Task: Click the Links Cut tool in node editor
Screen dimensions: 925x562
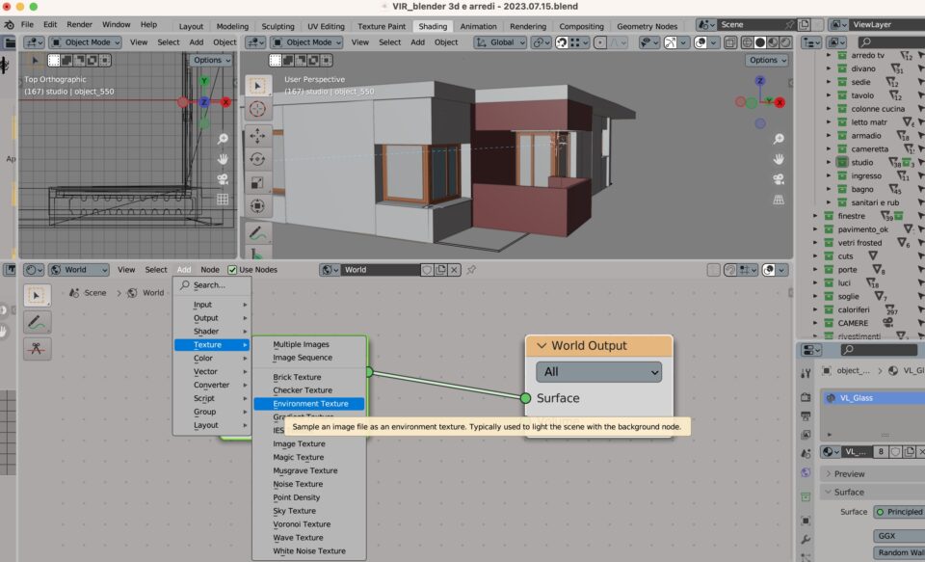Action: tap(37, 349)
